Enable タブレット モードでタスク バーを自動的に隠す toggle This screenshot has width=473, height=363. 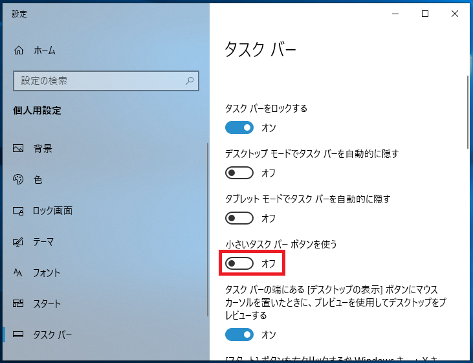click(239, 218)
